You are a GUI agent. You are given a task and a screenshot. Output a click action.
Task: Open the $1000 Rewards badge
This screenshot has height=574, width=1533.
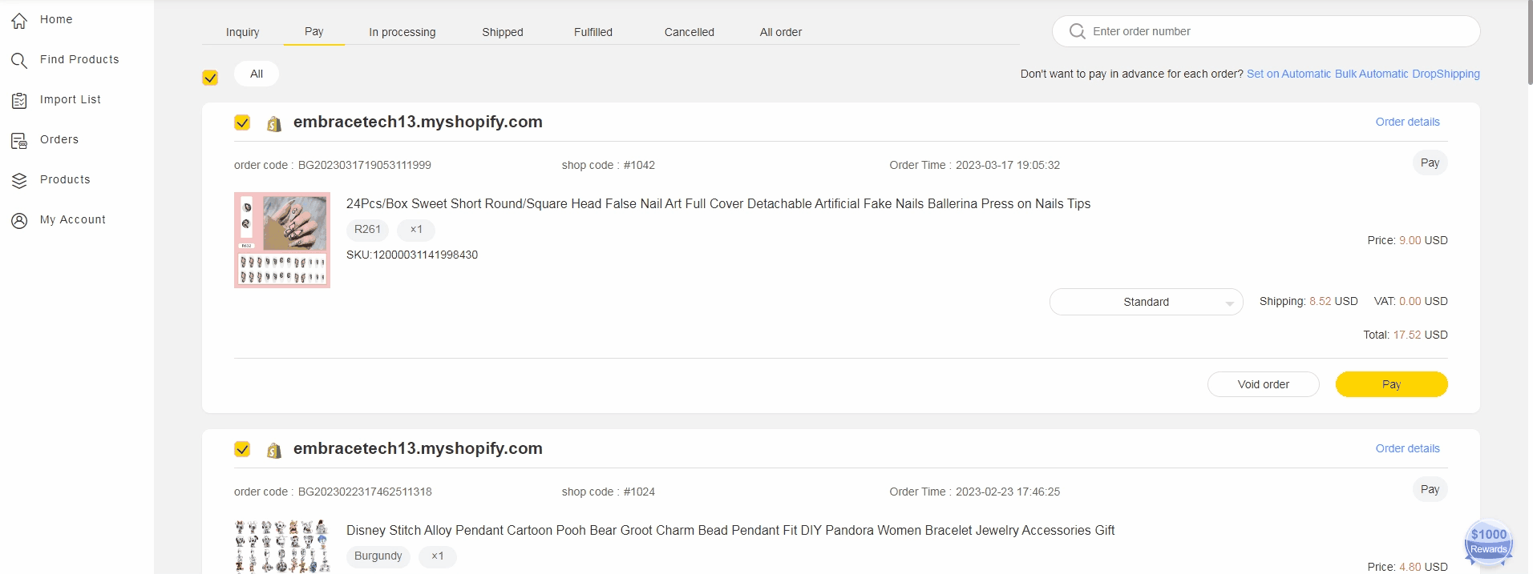click(1488, 543)
